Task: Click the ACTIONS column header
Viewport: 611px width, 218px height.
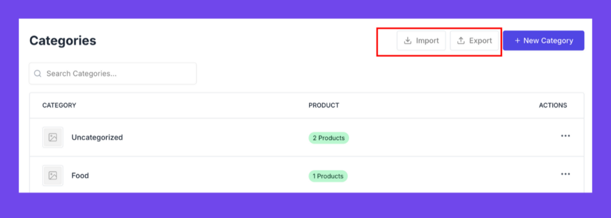Action: (553, 105)
